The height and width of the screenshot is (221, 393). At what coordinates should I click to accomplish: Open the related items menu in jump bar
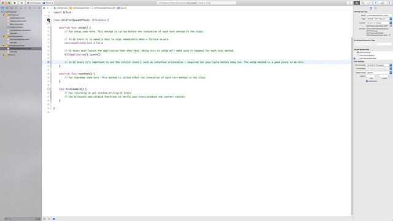44,8
